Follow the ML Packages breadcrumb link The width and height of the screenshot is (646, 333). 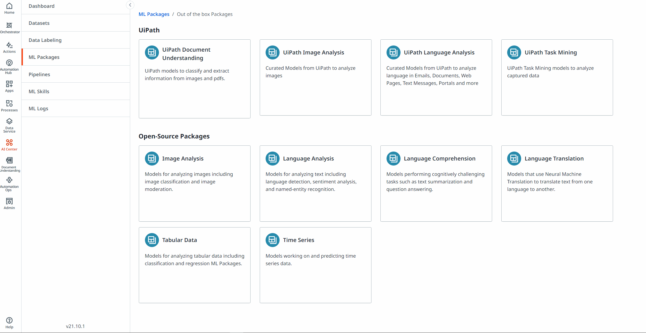click(154, 14)
